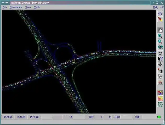Click the zZ sleep icon in menu bar
The width and height of the screenshot is (165, 125).
[162, 7]
